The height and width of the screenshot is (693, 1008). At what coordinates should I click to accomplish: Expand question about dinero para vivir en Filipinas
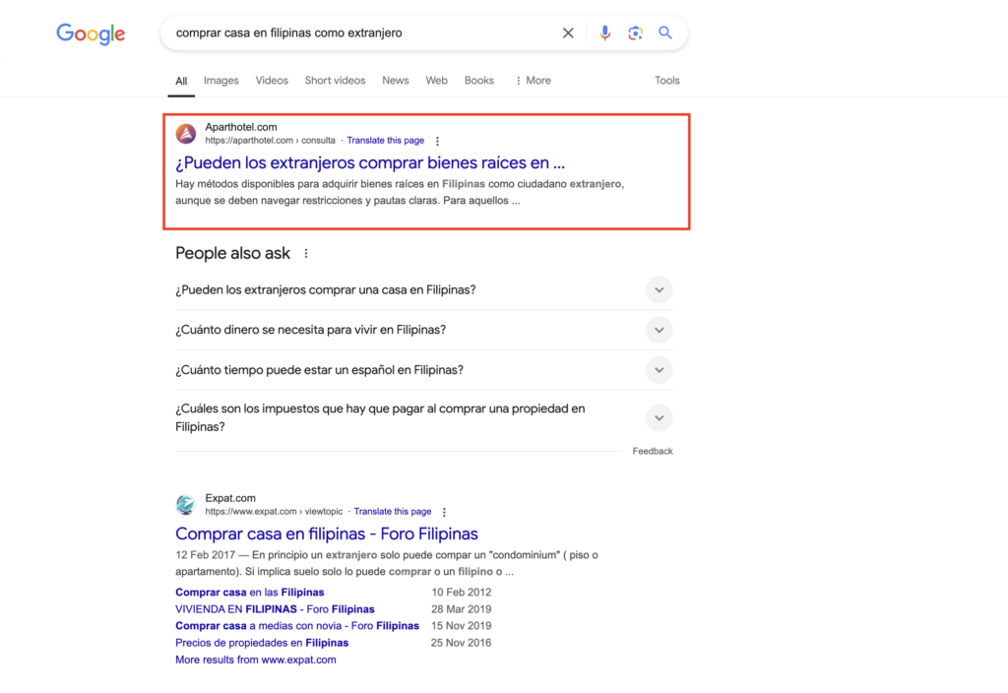(423, 330)
